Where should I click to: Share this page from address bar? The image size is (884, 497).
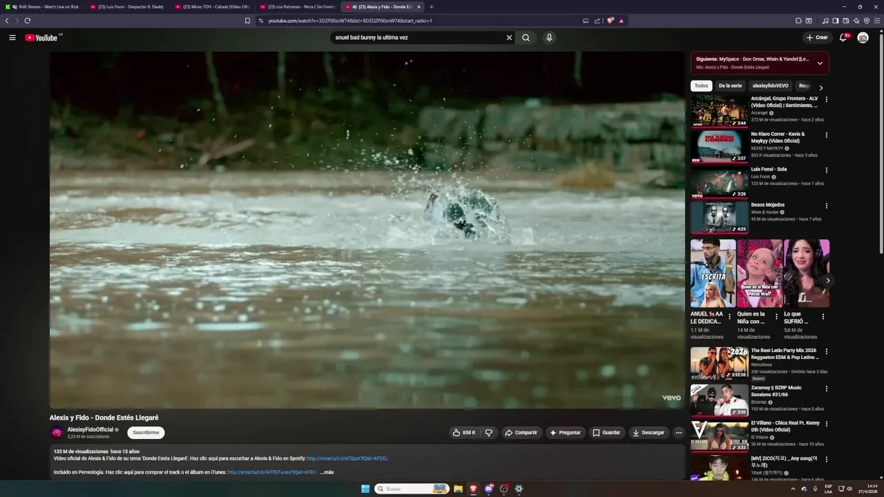tap(597, 21)
